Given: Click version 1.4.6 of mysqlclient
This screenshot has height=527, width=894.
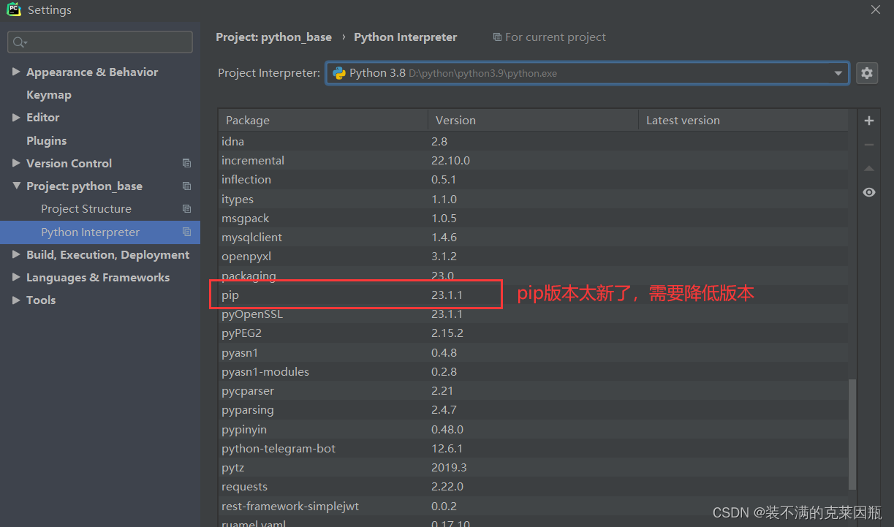Looking at the screenshot, I should pos(444,237).
